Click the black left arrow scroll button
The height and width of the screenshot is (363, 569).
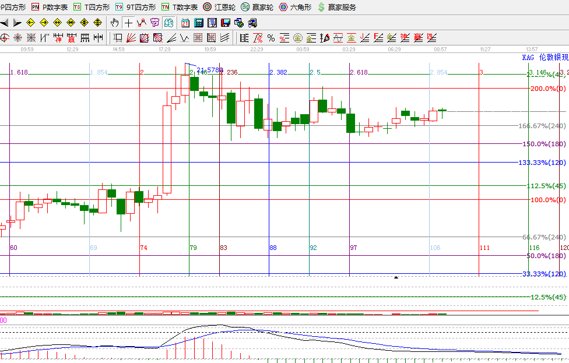(4, 23)
